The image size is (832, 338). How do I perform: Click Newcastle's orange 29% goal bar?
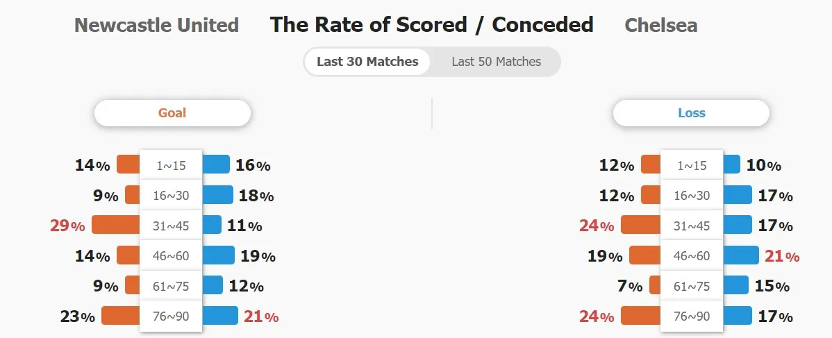116,224
